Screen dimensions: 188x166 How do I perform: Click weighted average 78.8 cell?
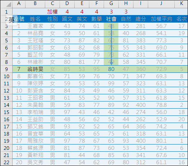161,105
